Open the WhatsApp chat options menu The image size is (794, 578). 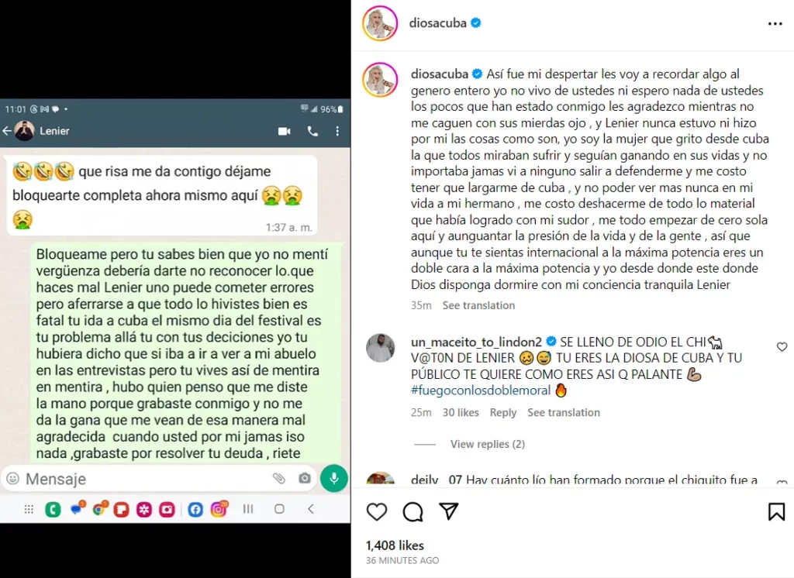(337, 132)
